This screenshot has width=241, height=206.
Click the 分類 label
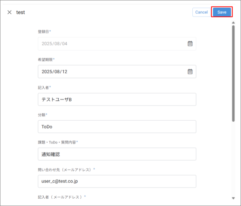coord(42,115)
